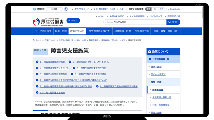Viewport: 214px width, 120px height.
Task: Open 厚生労働省について menu
Action: (99, 31)
